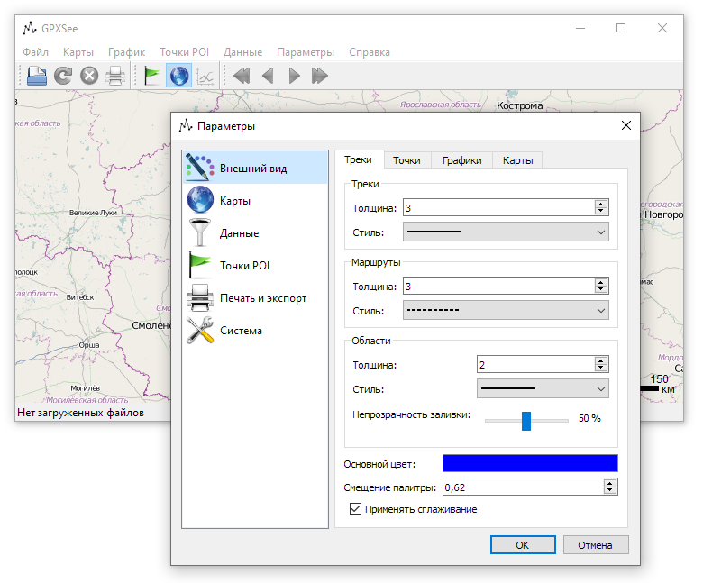Switch to Карты tab in dialog

517,160
